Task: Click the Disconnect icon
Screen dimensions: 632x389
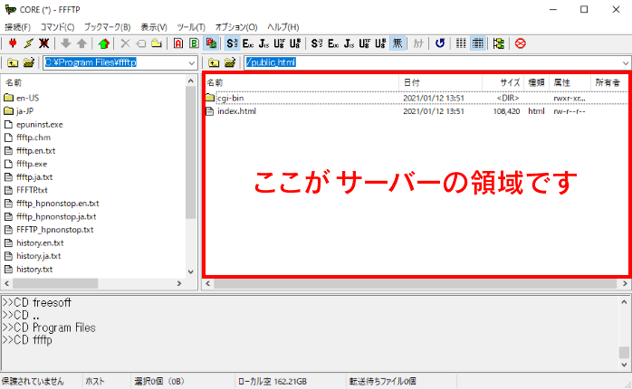Action: [43, 43]
